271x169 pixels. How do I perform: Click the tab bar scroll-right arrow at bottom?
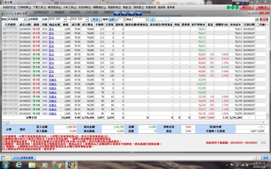259,158
